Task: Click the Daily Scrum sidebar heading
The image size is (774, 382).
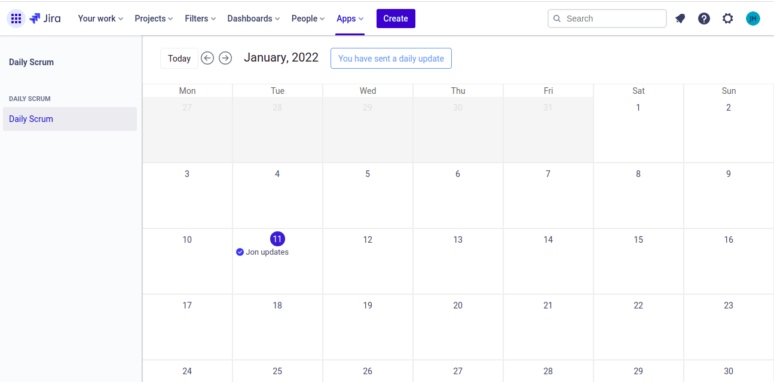Action: tap(31, 62)
